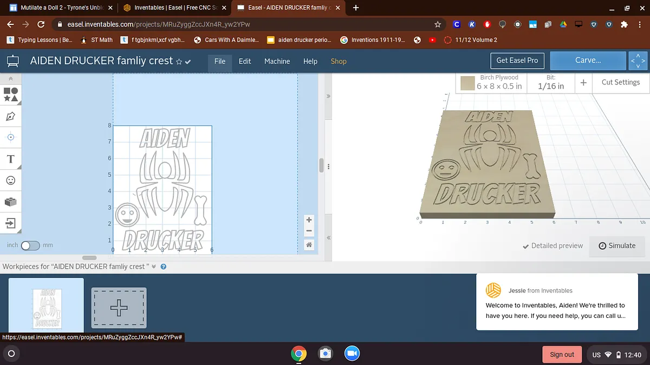Select the Pen drawing tool

pyautogui.click(x=11, y=116)
